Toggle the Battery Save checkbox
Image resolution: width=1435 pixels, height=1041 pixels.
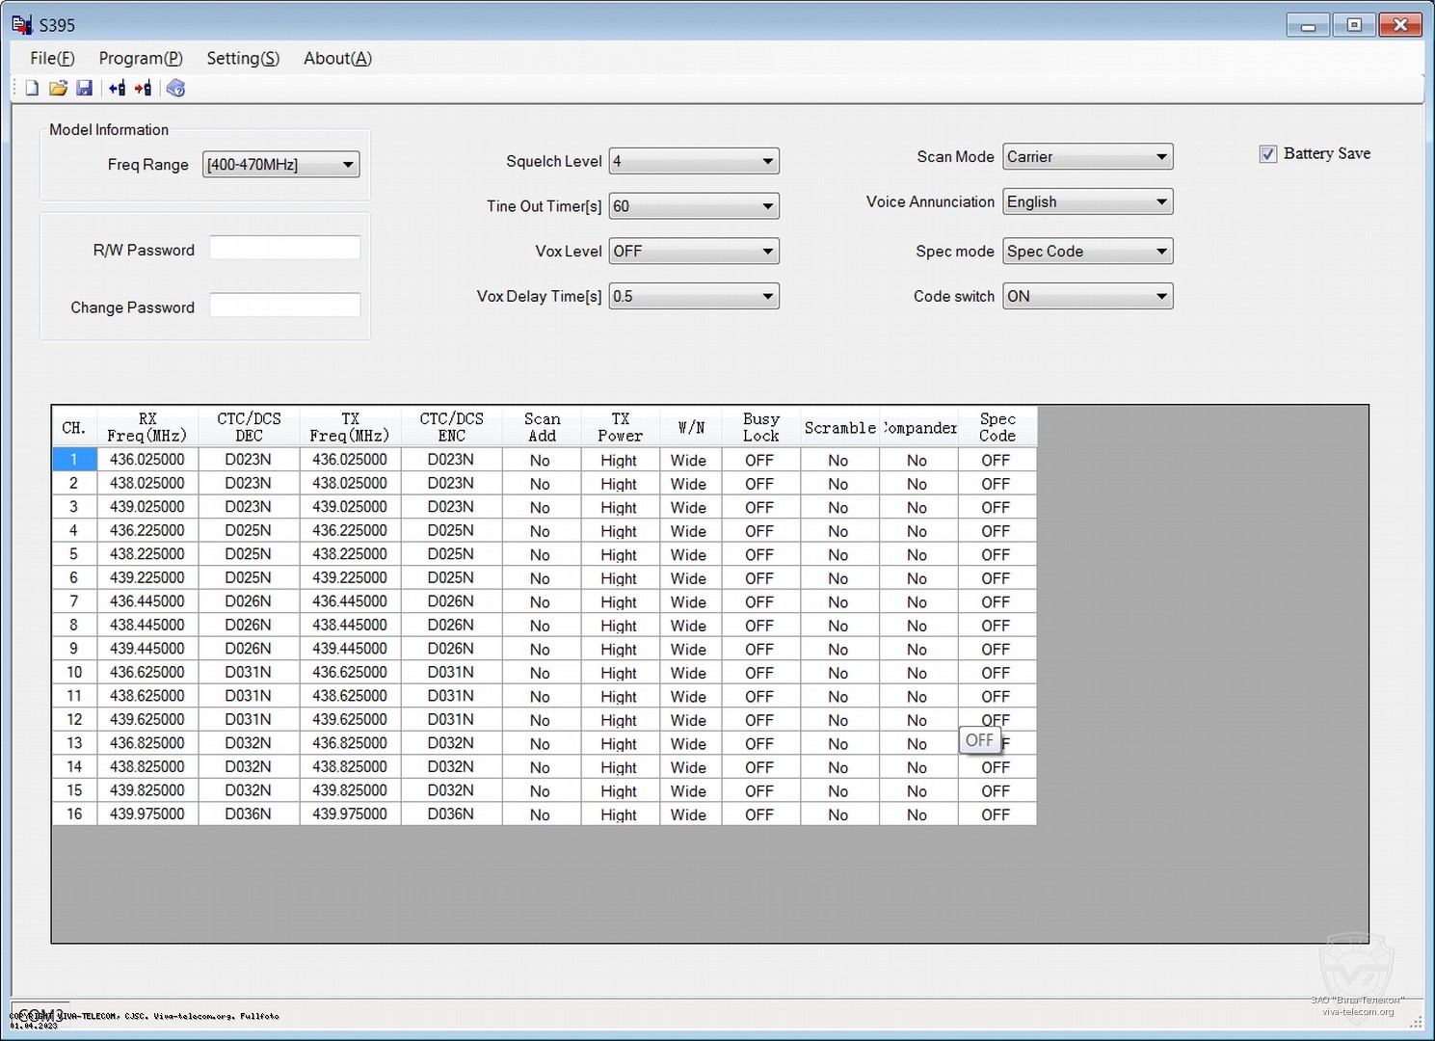1268,154
